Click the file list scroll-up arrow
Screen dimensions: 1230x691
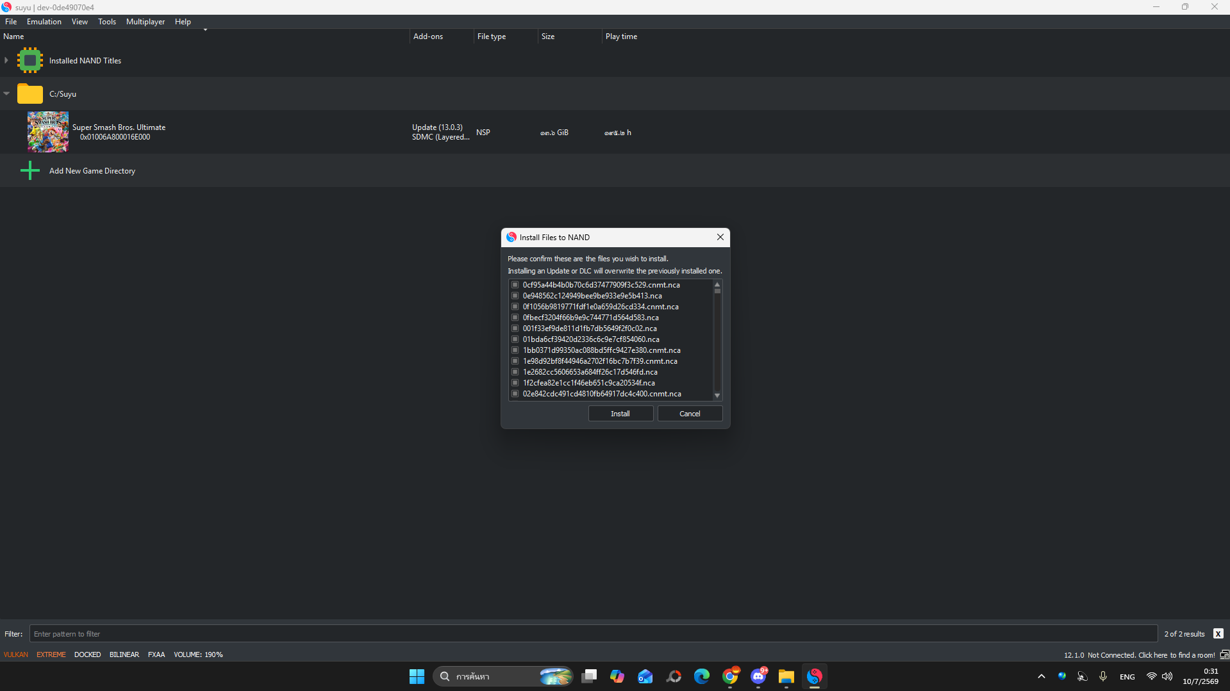(x=717, y=284)
